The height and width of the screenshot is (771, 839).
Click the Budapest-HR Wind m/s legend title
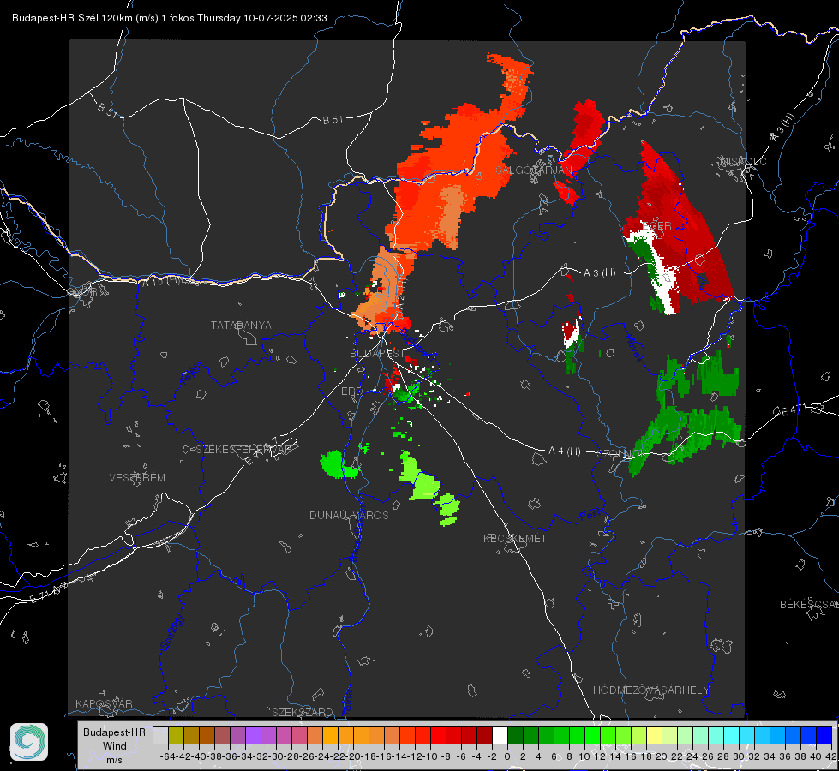point(114,745)
